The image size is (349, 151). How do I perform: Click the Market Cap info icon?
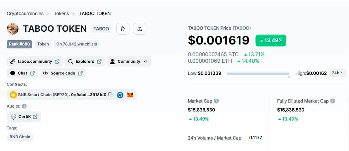(217, 101)
